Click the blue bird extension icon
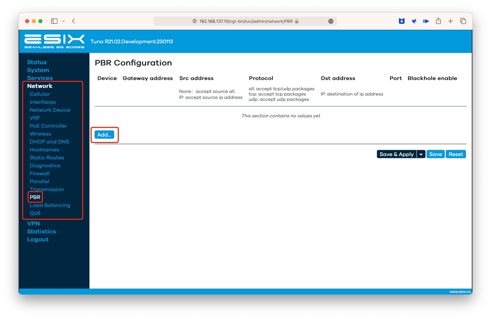This screenshot has height=319, width=491. tap(414, 21)
